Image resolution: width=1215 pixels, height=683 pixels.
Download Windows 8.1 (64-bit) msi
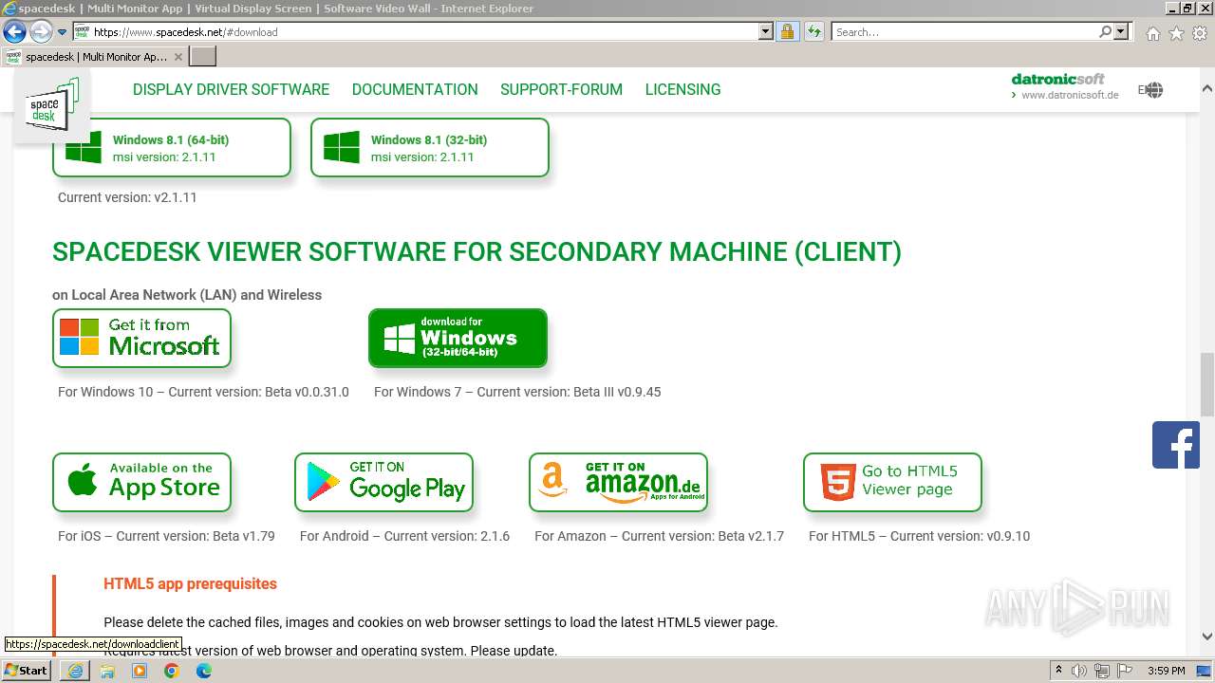(x=172, y=147)
